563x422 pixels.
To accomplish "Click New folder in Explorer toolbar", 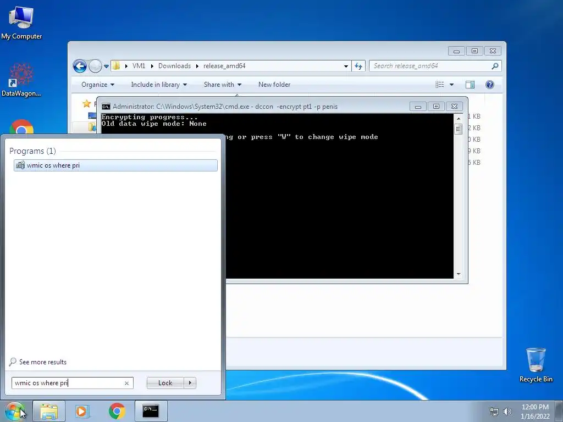I will click(274, 85).
